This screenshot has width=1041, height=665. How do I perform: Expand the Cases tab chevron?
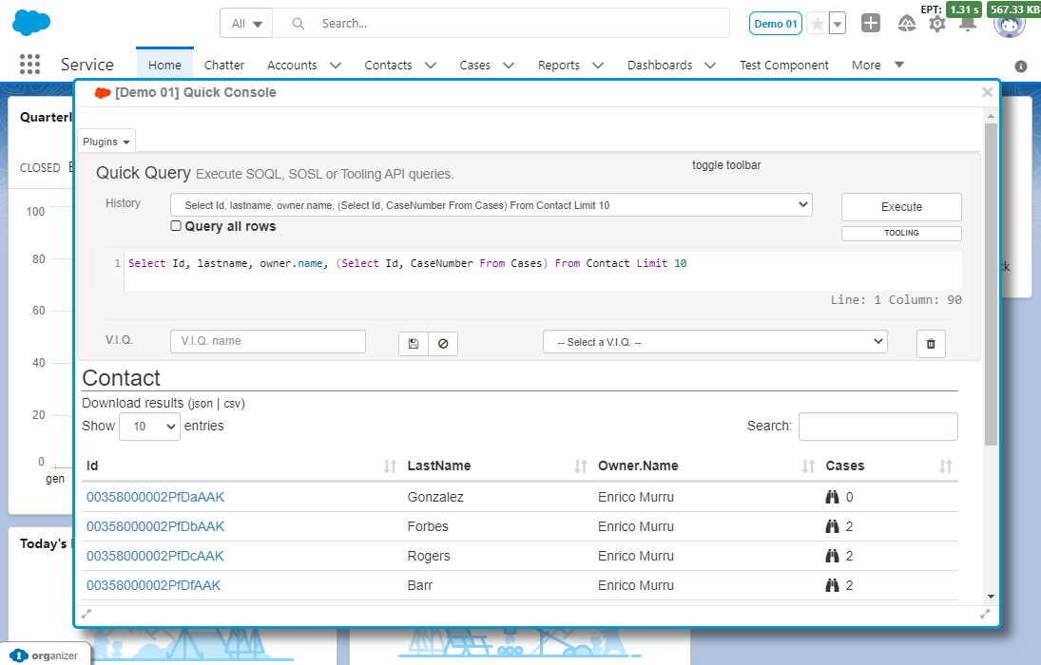509,65
